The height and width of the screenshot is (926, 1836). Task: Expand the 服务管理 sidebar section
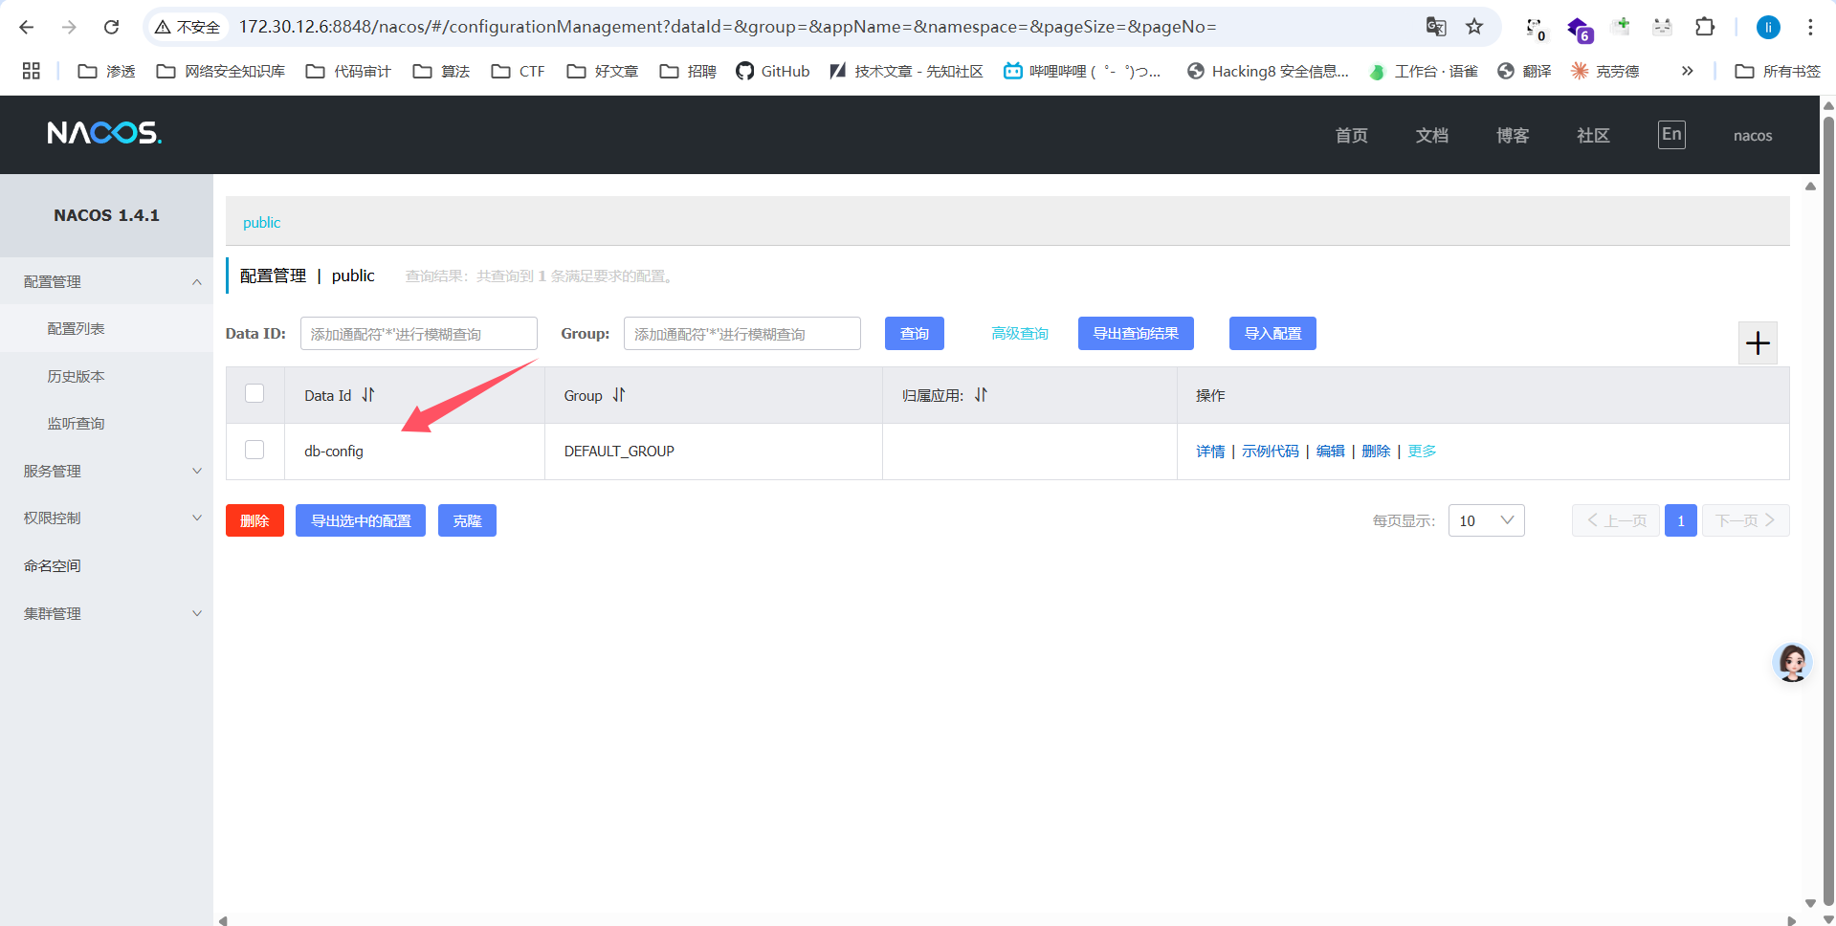106,471
